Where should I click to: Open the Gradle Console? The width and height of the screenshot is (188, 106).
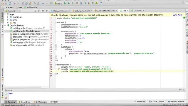156,102
